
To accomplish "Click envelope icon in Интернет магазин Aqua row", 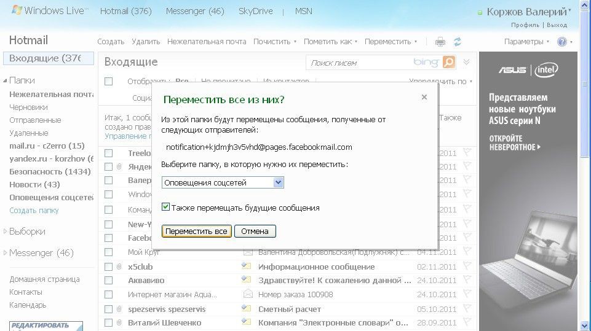I will tap(248, 294).
